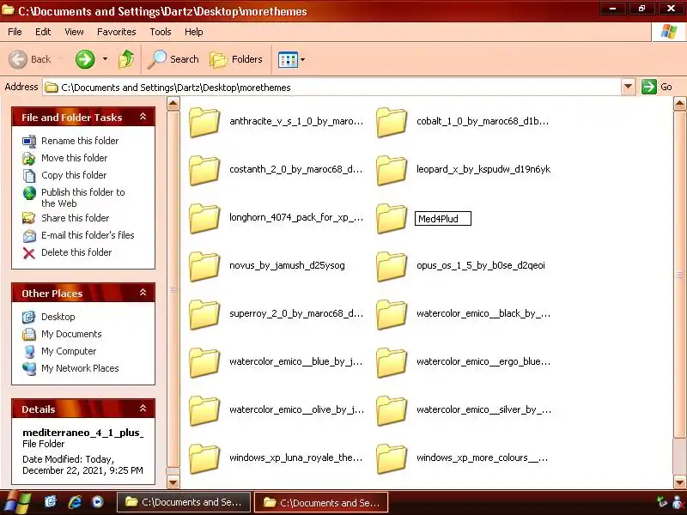Click the task pane scrollbar up arrow

(173, 104)
